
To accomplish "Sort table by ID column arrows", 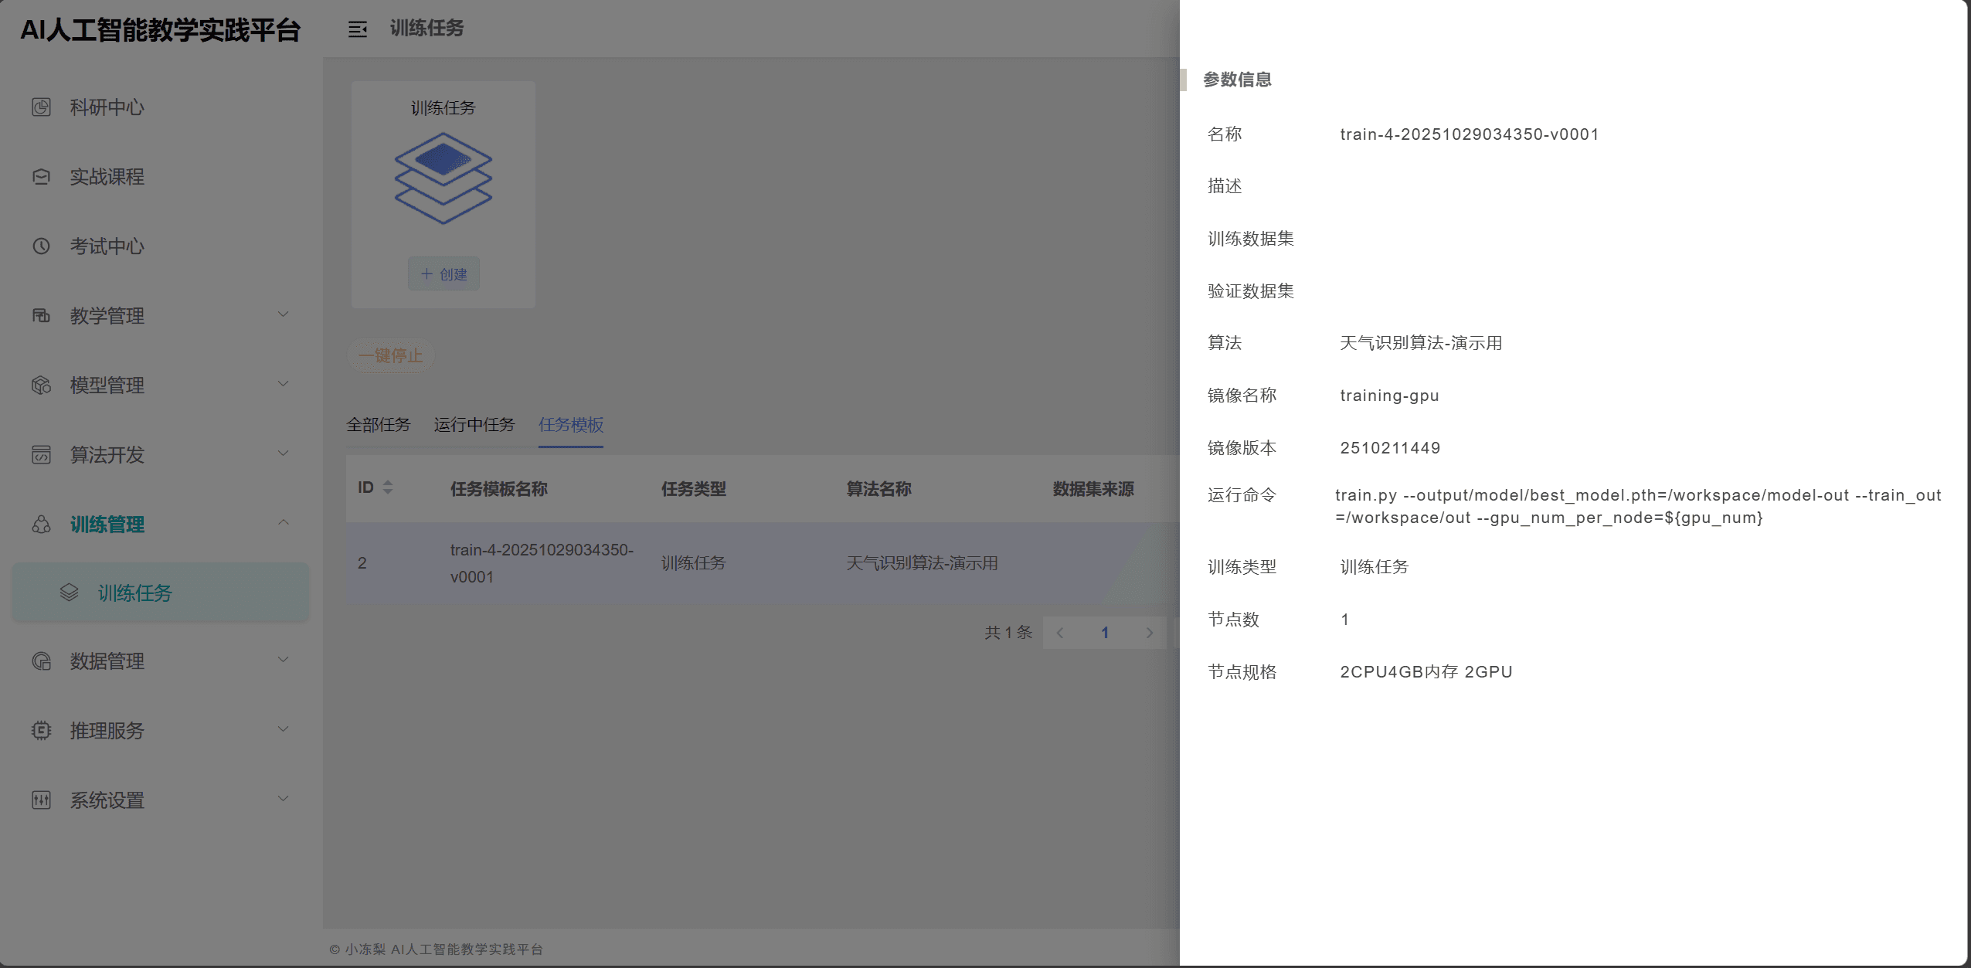I will click(x=388, y=487).
